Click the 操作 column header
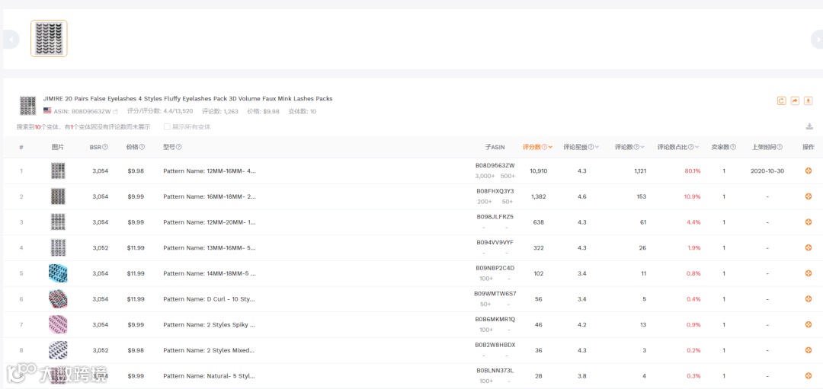 point(809,148)
